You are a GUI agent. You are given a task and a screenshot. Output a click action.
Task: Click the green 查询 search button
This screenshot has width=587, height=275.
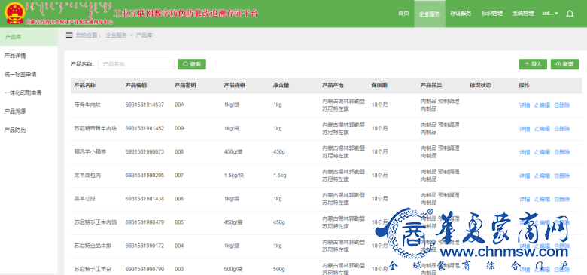pos(192,64)
